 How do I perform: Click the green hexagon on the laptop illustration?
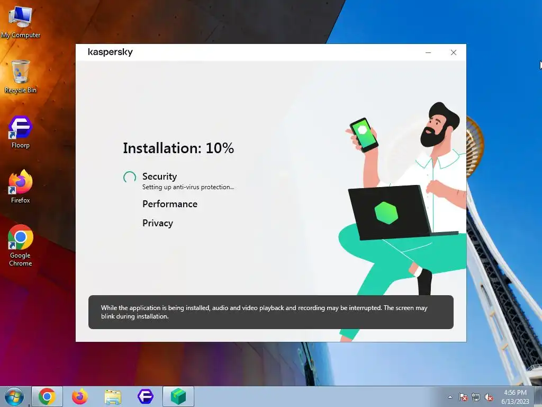point(386,213)
